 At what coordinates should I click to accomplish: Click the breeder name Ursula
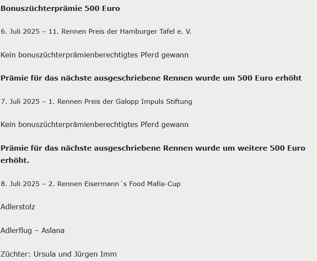45,254
